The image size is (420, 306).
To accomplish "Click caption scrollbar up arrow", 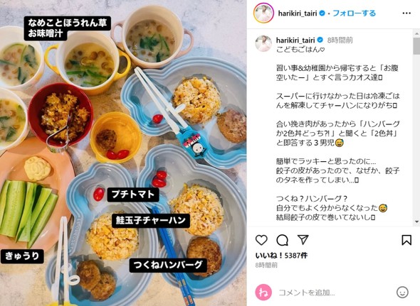I will point(416,34).
